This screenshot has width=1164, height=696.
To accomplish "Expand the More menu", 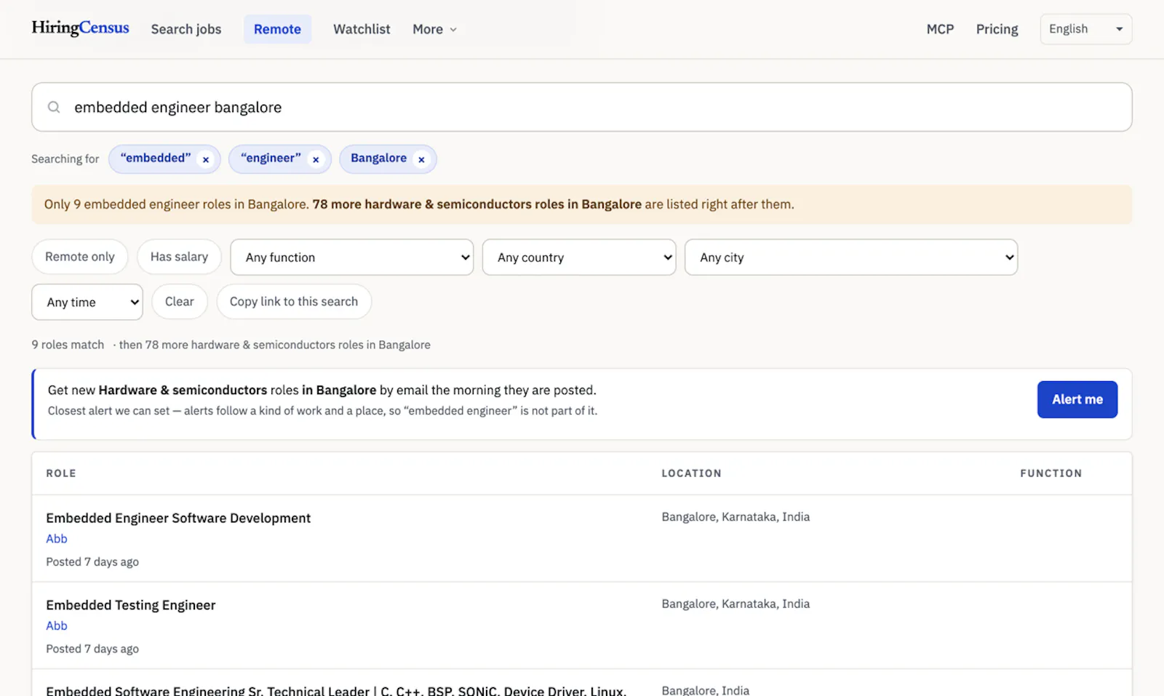I will [x=435, y=29].
